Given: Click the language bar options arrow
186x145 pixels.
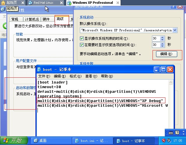Looking at the screenshot, I should pyautogui.click(x=184, y=134).
